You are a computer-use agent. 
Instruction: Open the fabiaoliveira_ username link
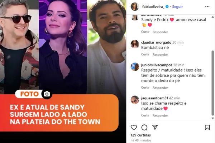(x=153, y=6)
